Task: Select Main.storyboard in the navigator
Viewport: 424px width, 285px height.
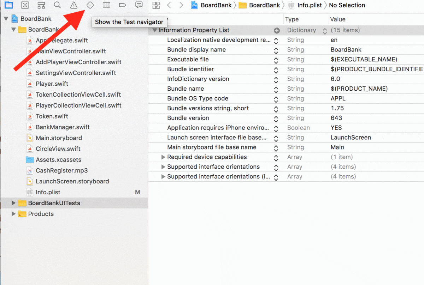Action: pos(59,138)
